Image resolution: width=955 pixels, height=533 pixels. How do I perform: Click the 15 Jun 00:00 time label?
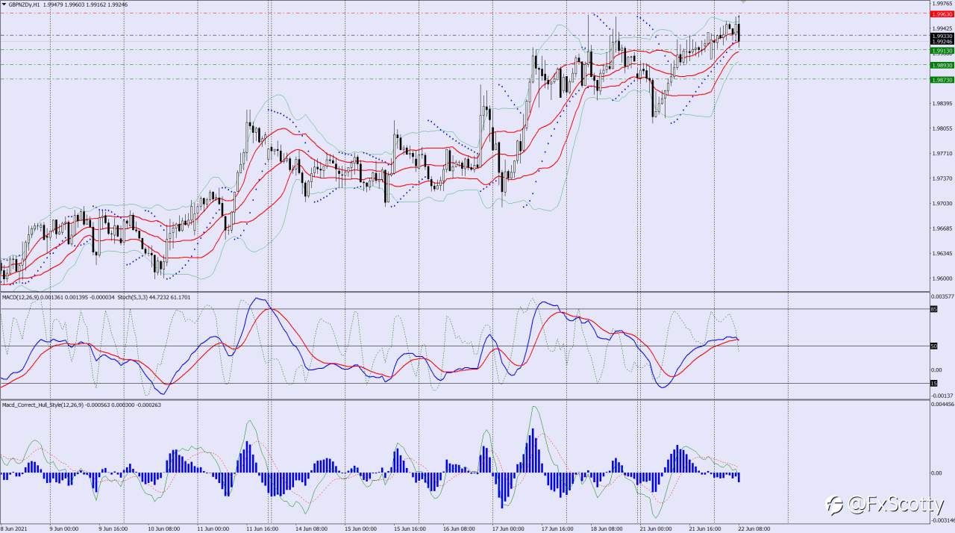coord(361,528)
